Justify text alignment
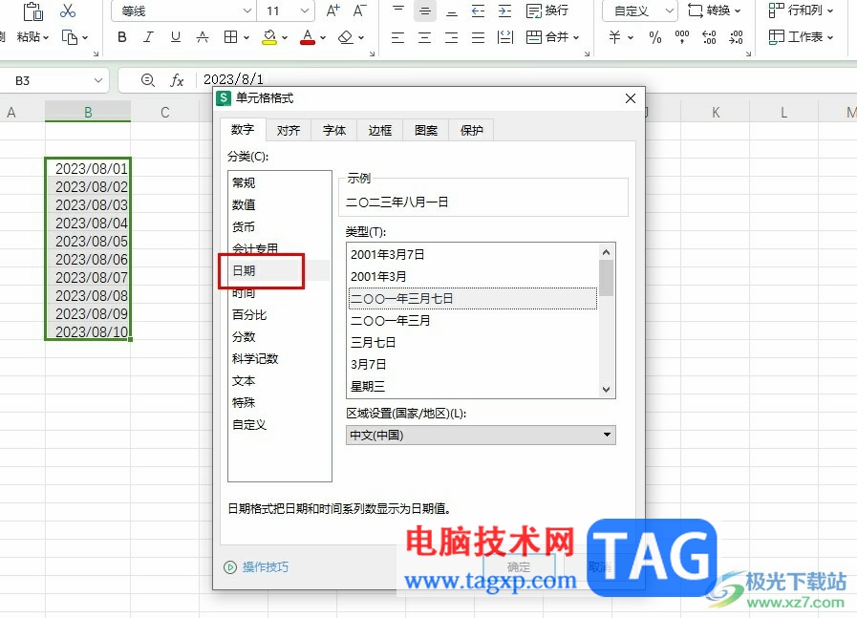857x618 pixels. click(x=479, y=37)
